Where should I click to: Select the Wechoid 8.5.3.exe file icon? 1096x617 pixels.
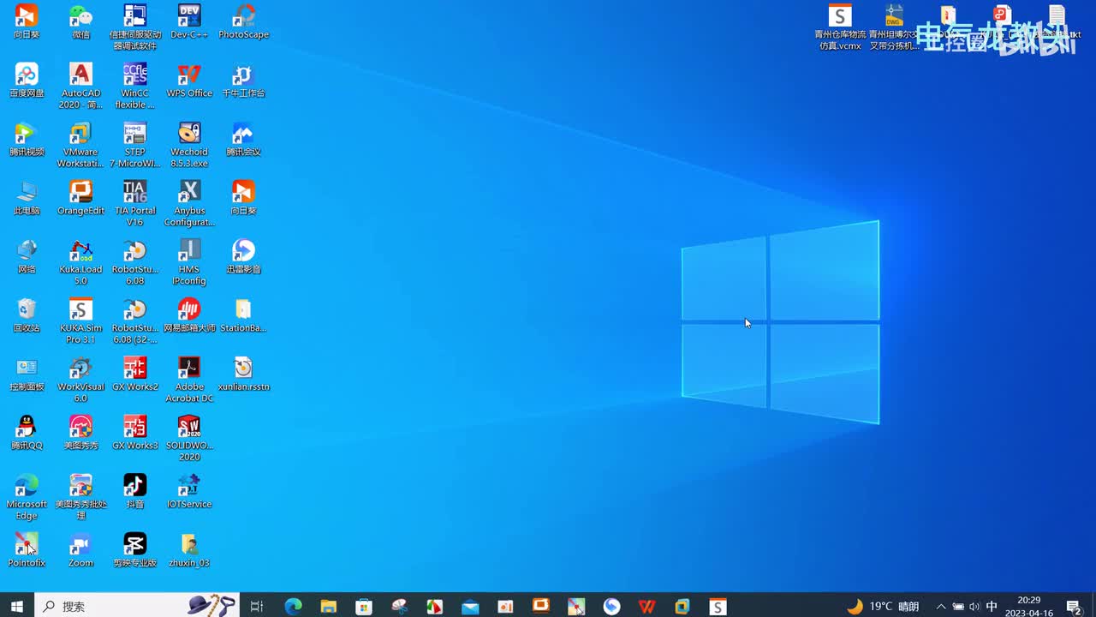(189, 145)
